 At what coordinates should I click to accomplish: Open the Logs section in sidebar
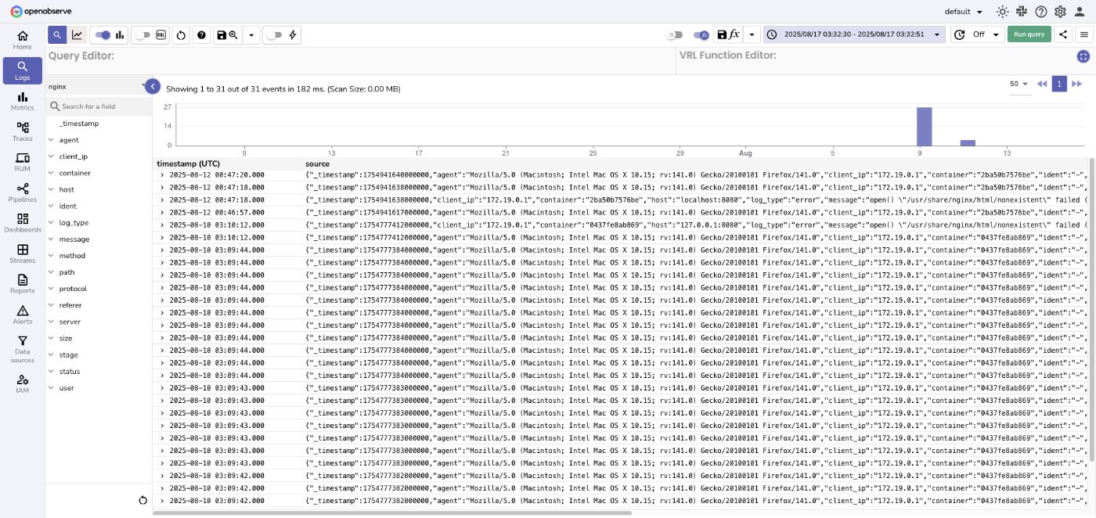pos(22,70)
